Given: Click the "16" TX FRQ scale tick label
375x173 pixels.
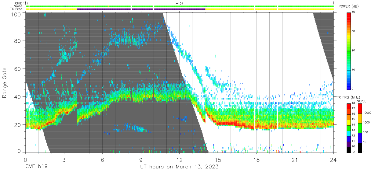Looking at the screenshot, I should (x=354, y=114).
